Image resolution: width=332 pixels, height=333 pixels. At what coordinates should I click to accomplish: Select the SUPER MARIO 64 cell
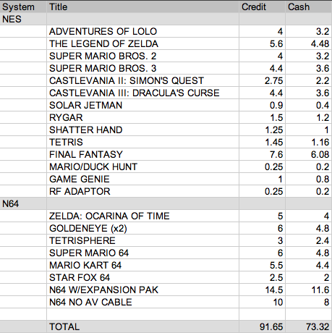(142, 253)
